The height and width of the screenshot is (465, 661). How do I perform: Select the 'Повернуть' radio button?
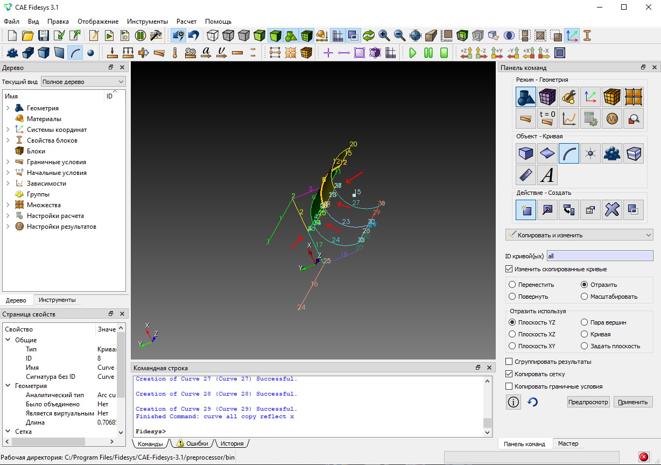point(512,297)
